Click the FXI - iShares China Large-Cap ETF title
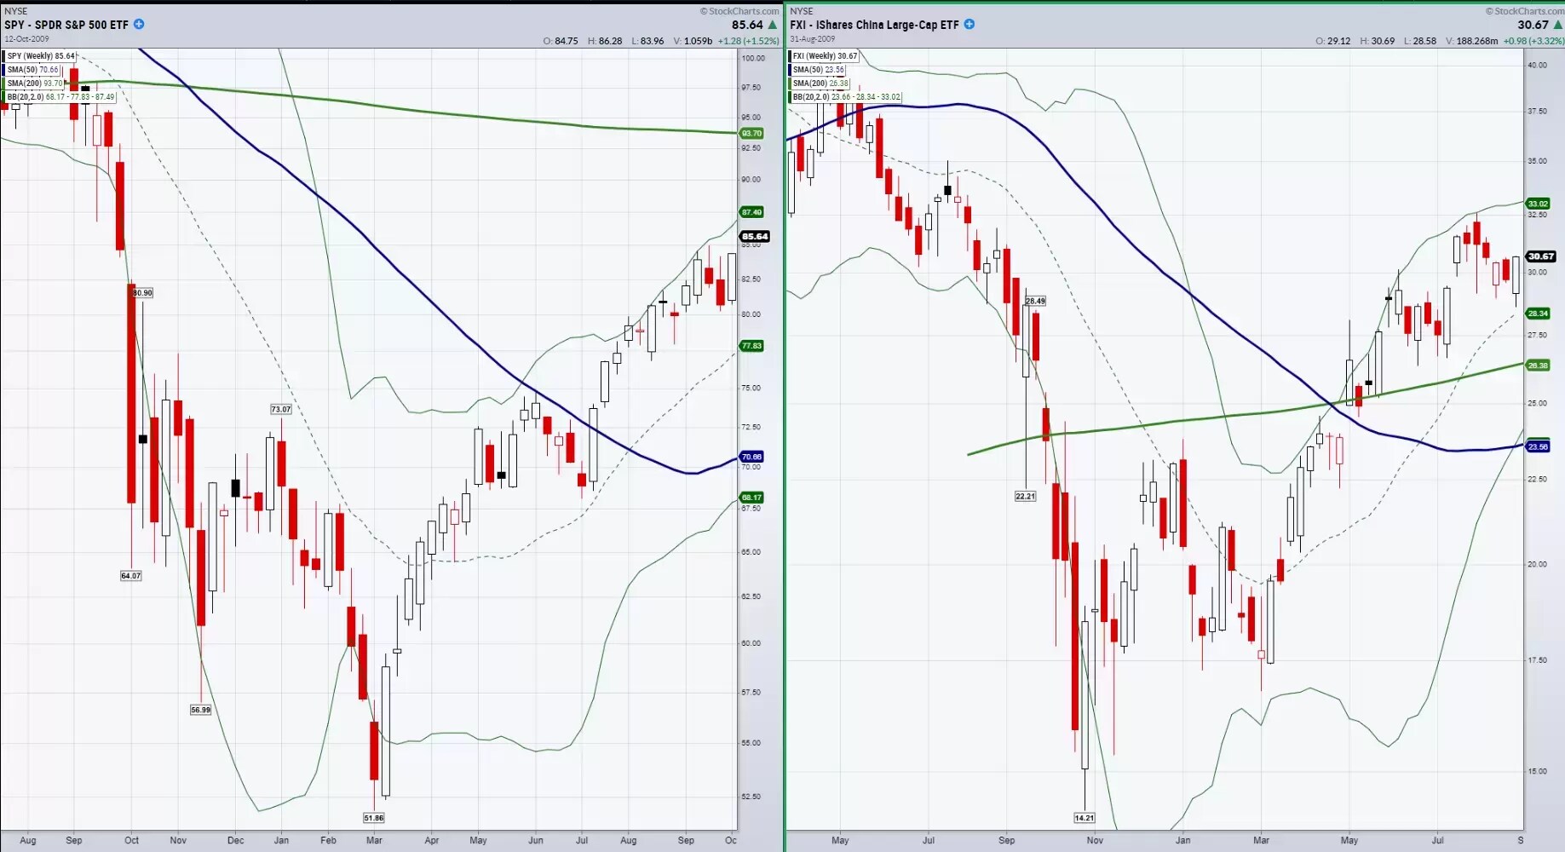The width and height of the screenshot is (1565, 852). click(874, 25)
